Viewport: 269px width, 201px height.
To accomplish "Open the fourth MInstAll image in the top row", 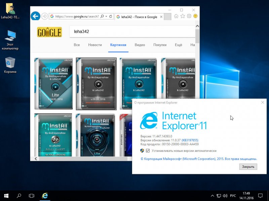I will click(x=178, y=78).
